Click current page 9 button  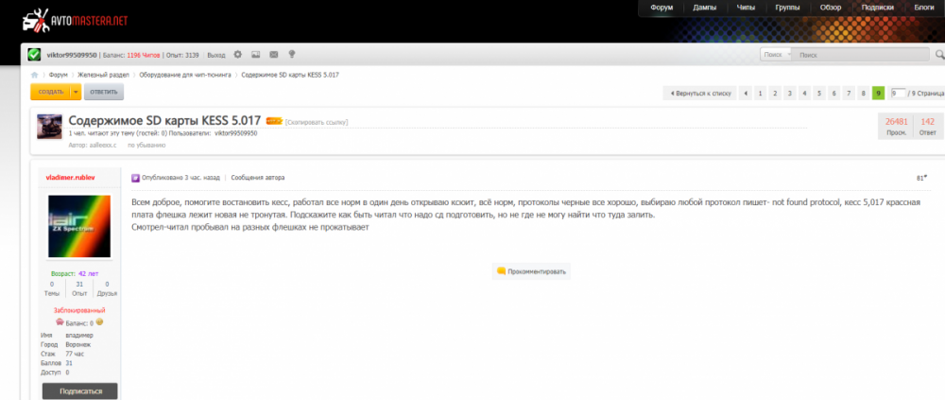[878, 93]
